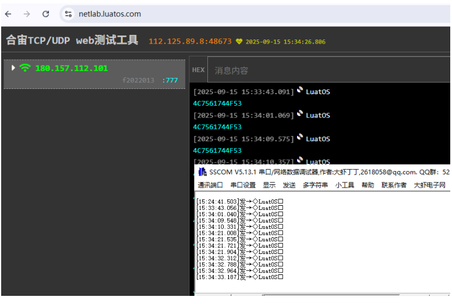Viewport: 452px width, 304px height.
Task: Open SSCOM 大虾电子网 menu
Action: (429, 185)
